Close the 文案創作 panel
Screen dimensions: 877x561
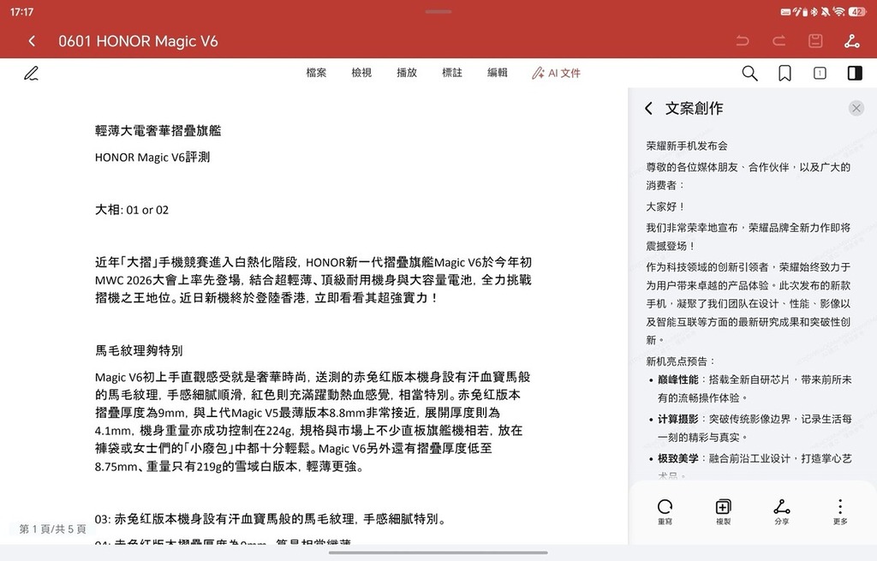pos(856,108)
